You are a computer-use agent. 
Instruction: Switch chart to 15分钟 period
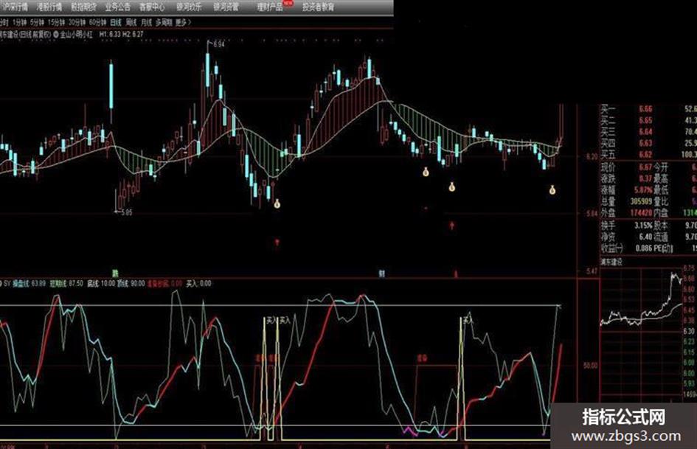[57, 22]
